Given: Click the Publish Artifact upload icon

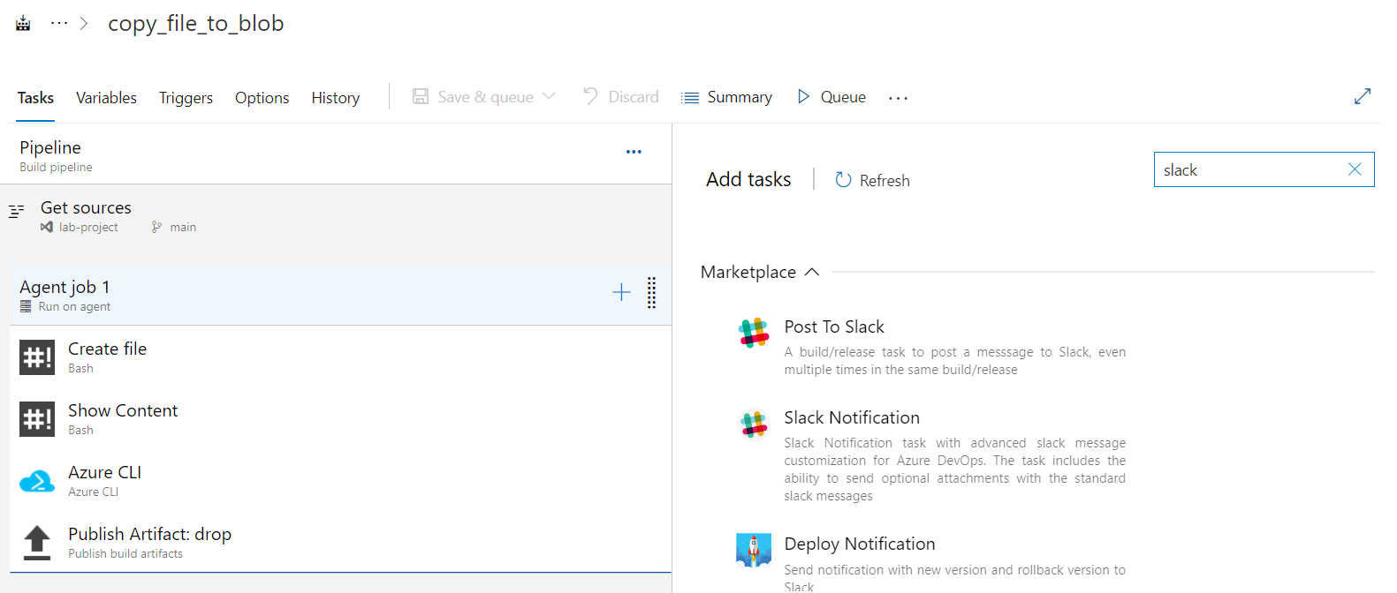Looking at the screenshot, I should (x=37, y=543).
